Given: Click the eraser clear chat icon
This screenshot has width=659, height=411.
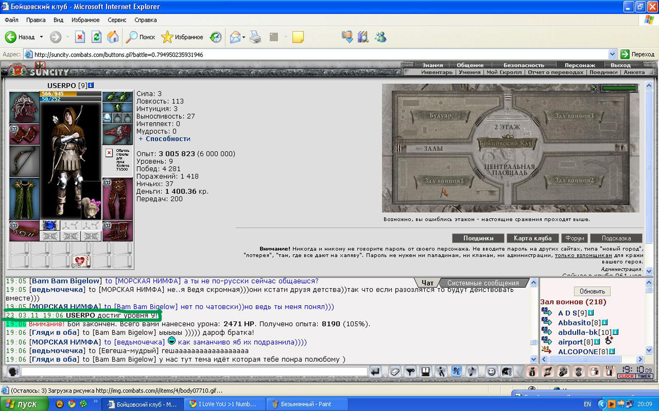Looking at the screenshot, I should pyautogui.click(x=395, y=372).
